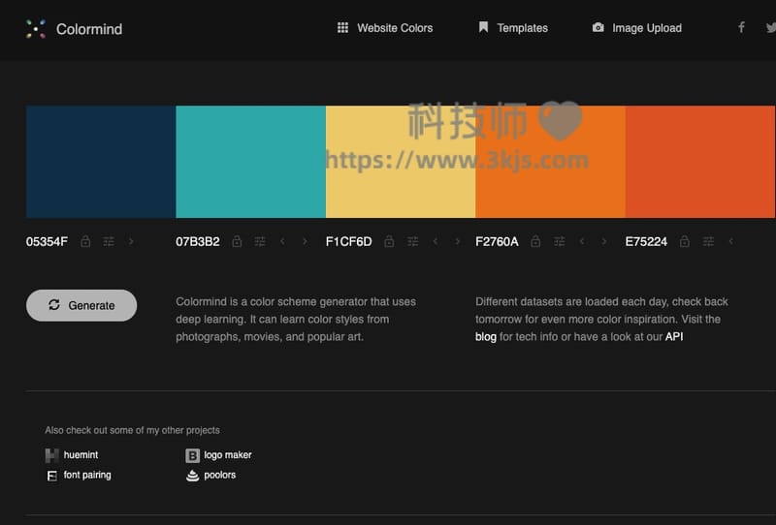This screenshot has width=776, height=525.
Task: Click the 07B3B2 hex code
Action: pos(198,242)
